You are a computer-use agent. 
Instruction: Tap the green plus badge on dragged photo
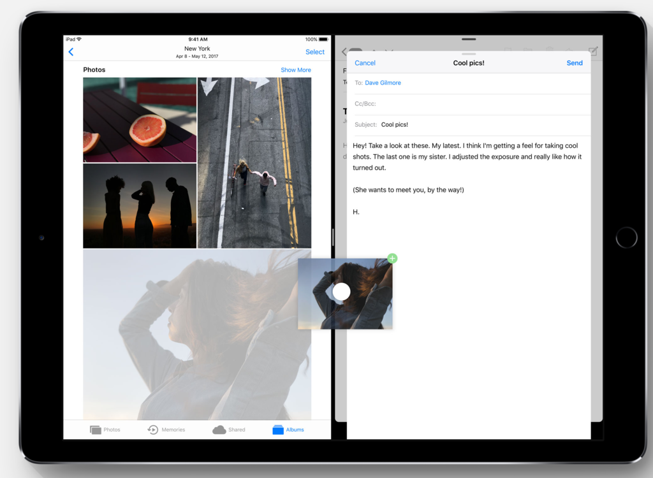[x=392, y=258]
